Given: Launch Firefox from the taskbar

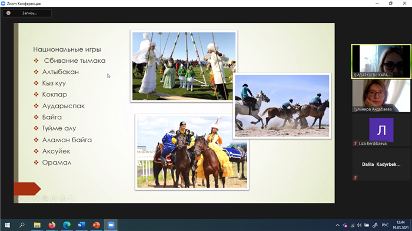Looking at the screenshot, I should (52, 225).
